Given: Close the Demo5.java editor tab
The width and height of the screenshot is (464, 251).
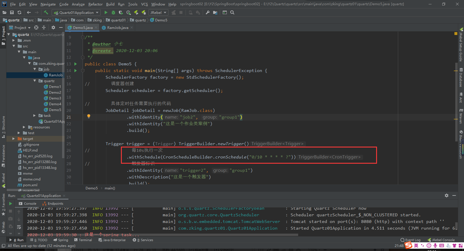Looking at the screenshot, I should [96, 27].
